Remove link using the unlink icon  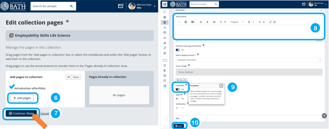274,22
